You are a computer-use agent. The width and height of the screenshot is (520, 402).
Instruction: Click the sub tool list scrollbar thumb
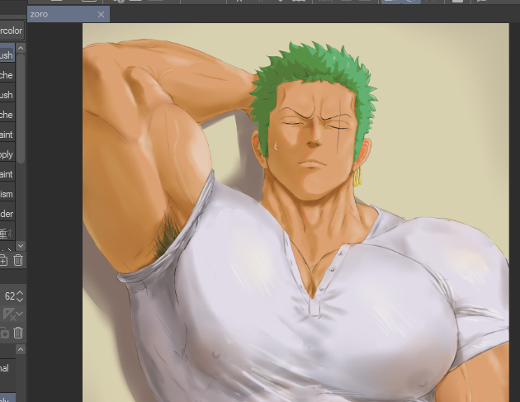[21, 108]
